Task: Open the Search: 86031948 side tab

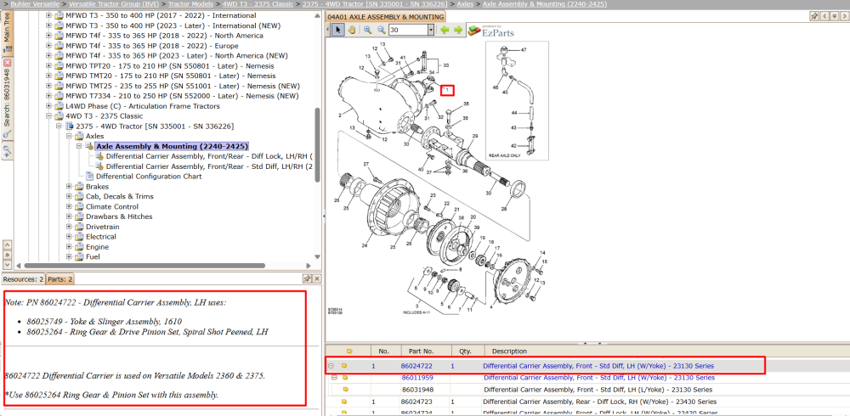Action: (x=7, y=97)
